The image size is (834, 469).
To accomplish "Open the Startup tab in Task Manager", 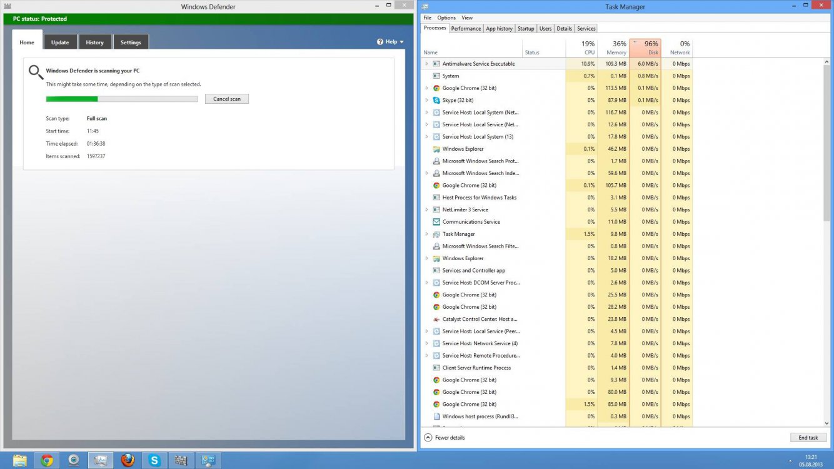I will pos(526,28).
